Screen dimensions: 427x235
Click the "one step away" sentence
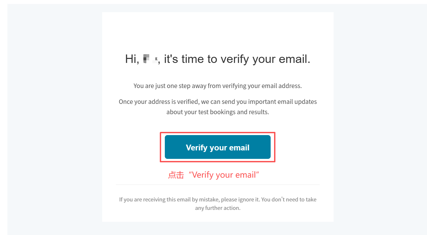coord(217,86)
